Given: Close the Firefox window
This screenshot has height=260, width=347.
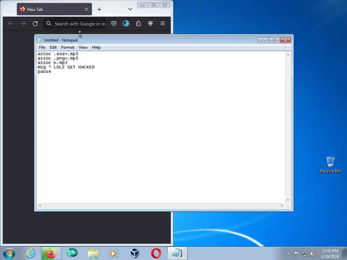Looking at the screenshot, I should (x=165, y=5).
